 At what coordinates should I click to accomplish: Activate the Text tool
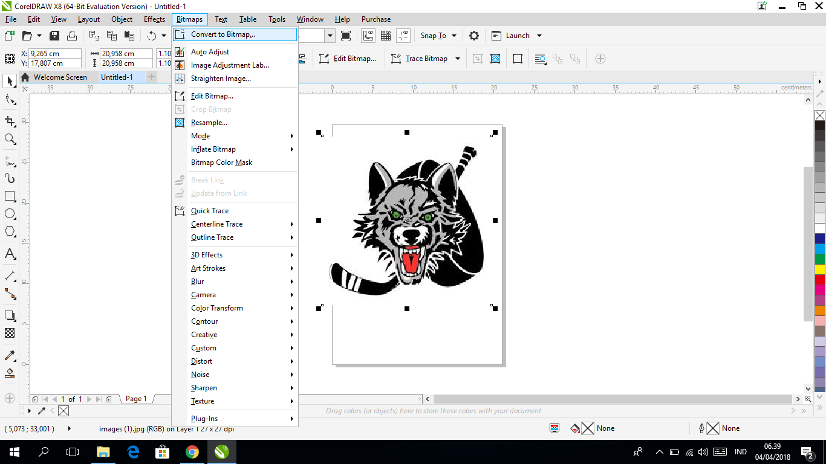pyautogui.click(x=10, y=254)
